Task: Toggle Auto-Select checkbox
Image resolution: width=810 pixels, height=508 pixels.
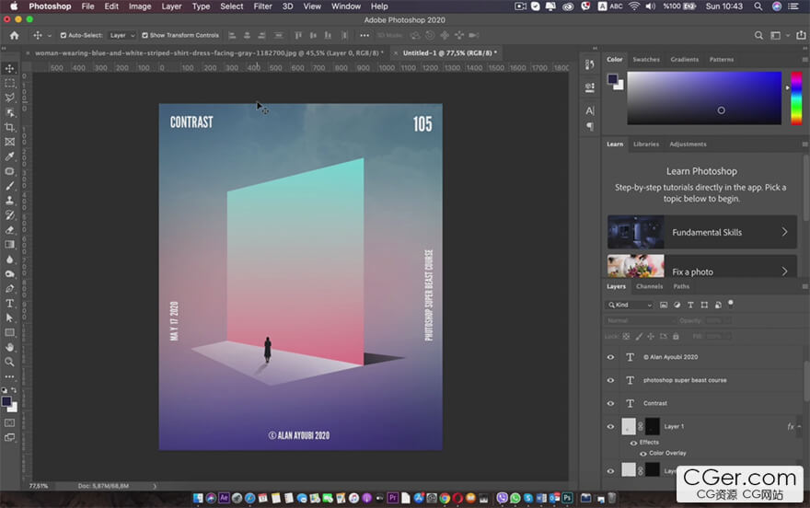Action: [x=63, y=35]
